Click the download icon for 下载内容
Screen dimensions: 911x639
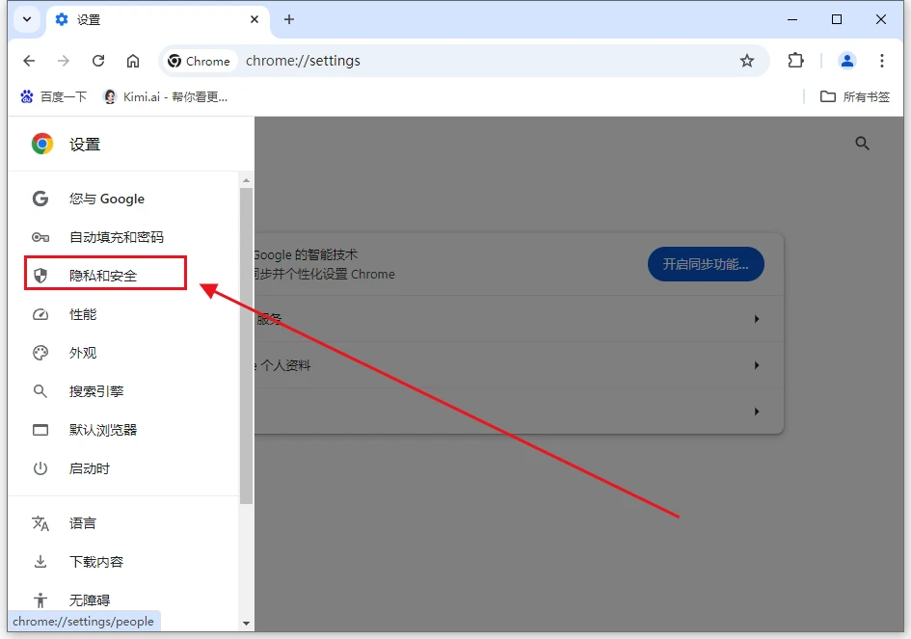pos(40,561)
